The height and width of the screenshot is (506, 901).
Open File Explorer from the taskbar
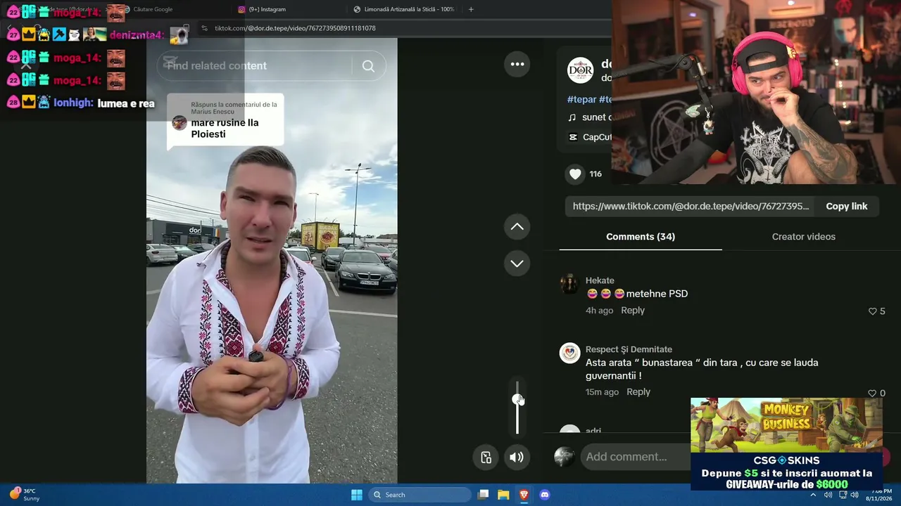[503, 495]
